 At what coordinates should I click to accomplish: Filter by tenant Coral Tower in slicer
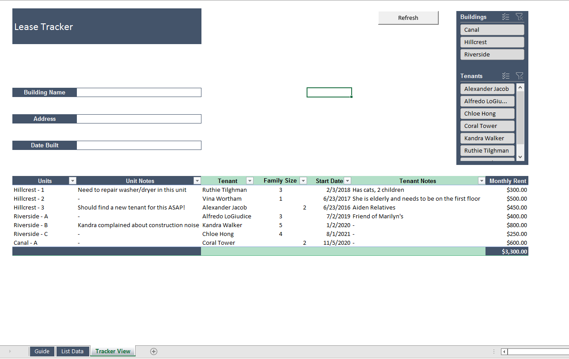click(x=487, y=126)
